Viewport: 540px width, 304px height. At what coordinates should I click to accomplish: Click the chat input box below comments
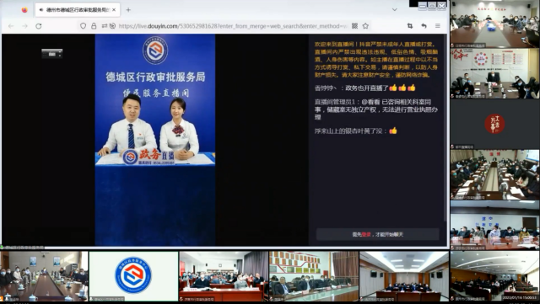378,234
